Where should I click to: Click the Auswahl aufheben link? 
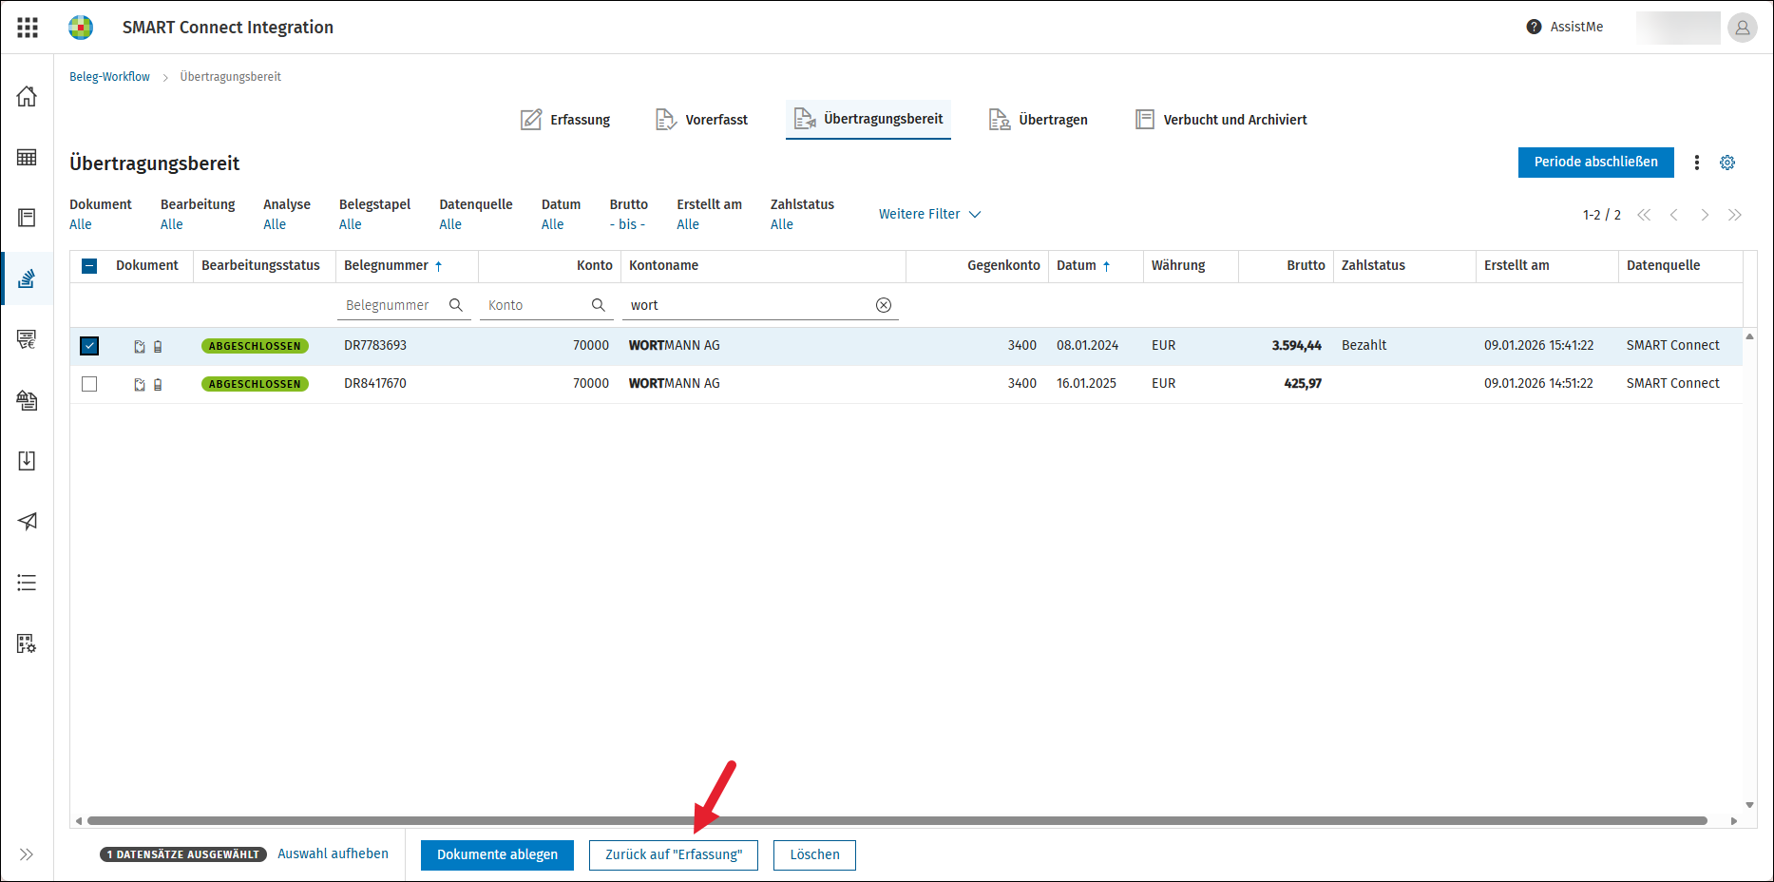tap(333, 854)
